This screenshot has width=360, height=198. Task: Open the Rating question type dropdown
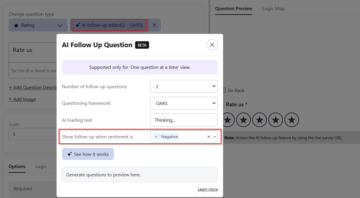(38, 25)
